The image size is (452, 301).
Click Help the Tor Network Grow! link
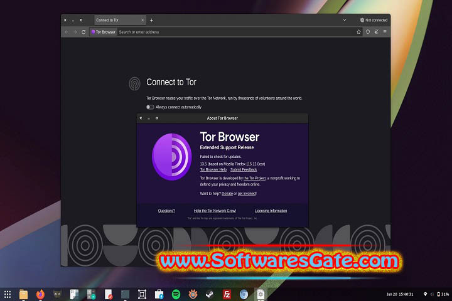(215, 211)
